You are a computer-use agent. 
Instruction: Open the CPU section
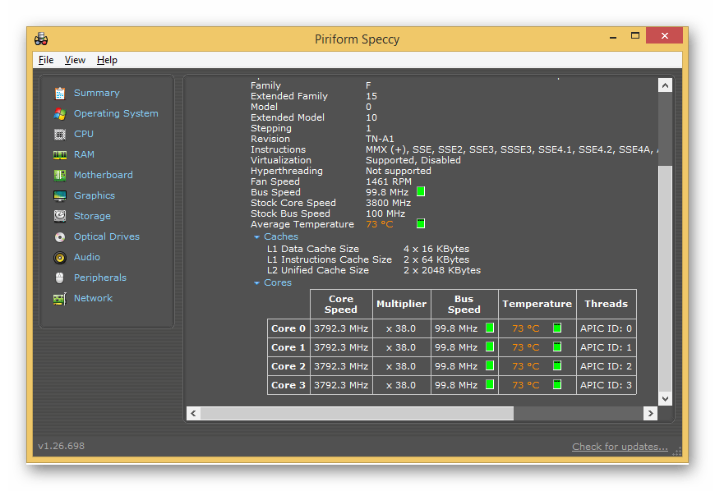tap(84, 134)
